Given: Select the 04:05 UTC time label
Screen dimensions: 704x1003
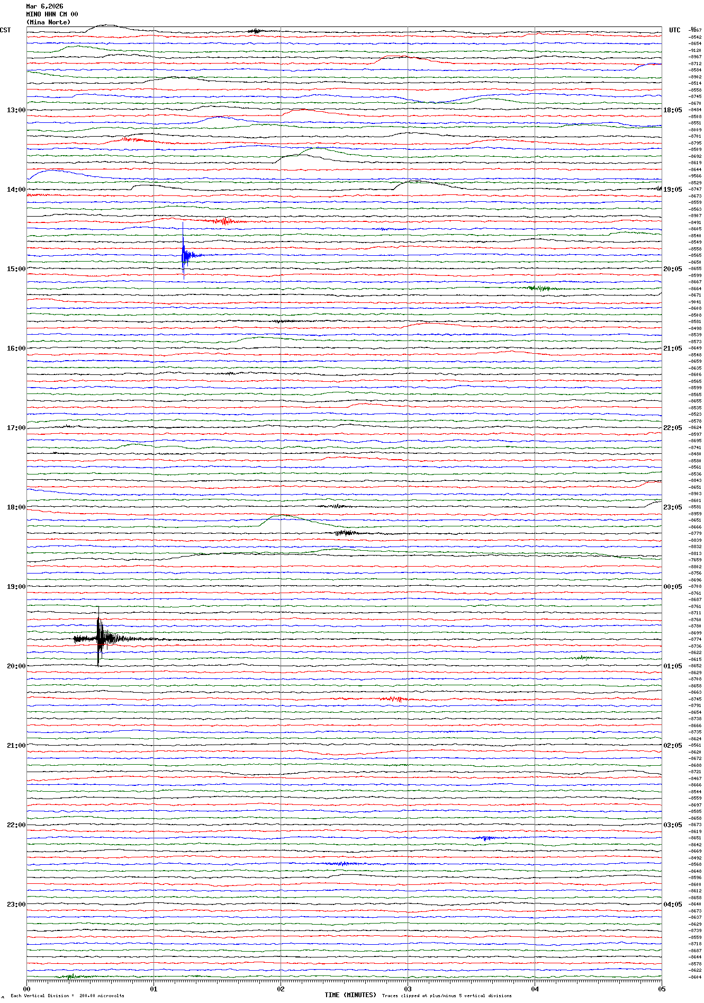Looking at the screenshot, I should tap(672, 905).
